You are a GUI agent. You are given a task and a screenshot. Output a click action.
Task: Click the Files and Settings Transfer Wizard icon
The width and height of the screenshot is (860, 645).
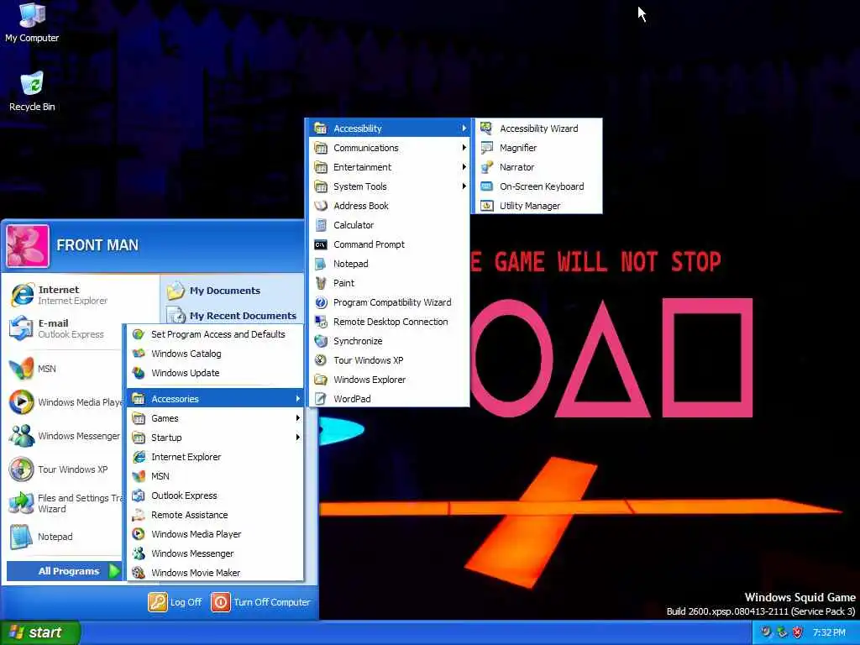coord(22,503)
